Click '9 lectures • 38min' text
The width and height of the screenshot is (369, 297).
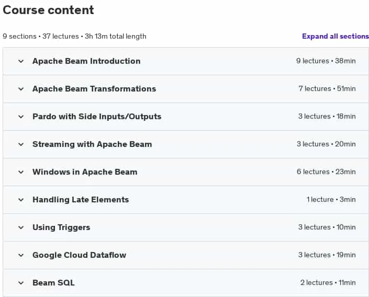pyautogui.click(x=326, y=61)
